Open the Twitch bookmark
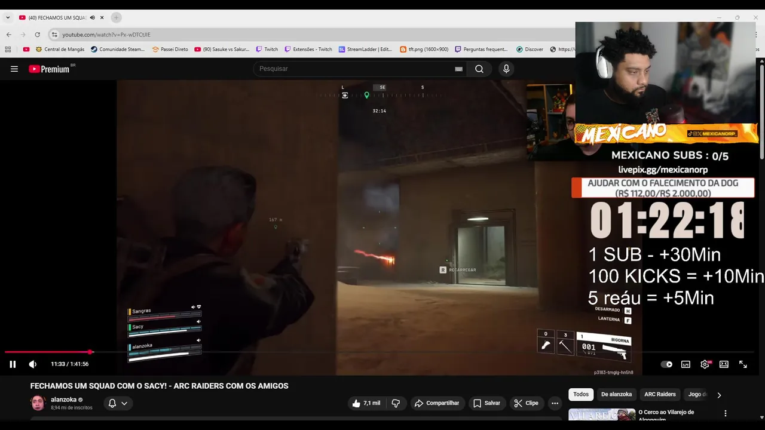 [267, 50]
